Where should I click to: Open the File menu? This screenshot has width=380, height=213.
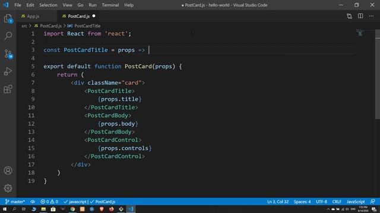click(x=18, y=5)
